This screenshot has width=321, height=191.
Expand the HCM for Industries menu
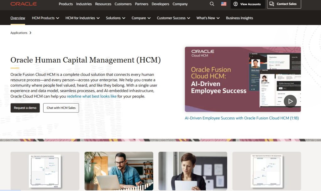click(82, 18)
